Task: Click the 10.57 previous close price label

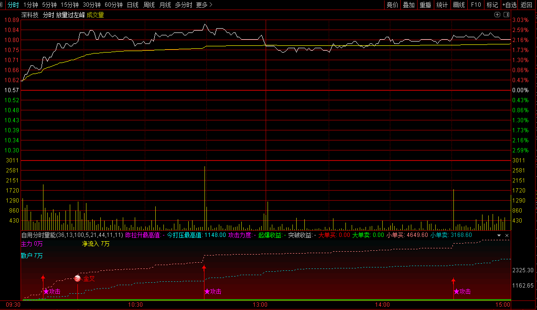Action: coord(11,90)
